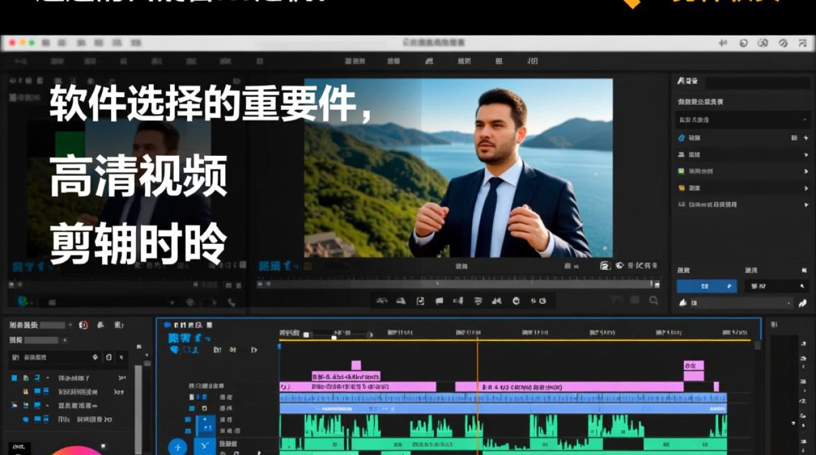
Task: Click the outlined play triangle in timeline header
Action: [254, 350]
